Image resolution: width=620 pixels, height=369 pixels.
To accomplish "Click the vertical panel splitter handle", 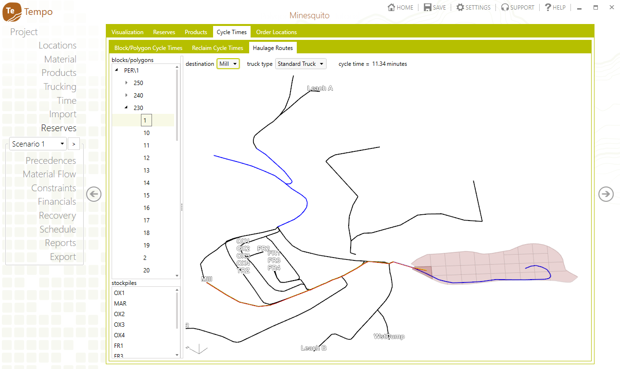I will pos(182,207).
